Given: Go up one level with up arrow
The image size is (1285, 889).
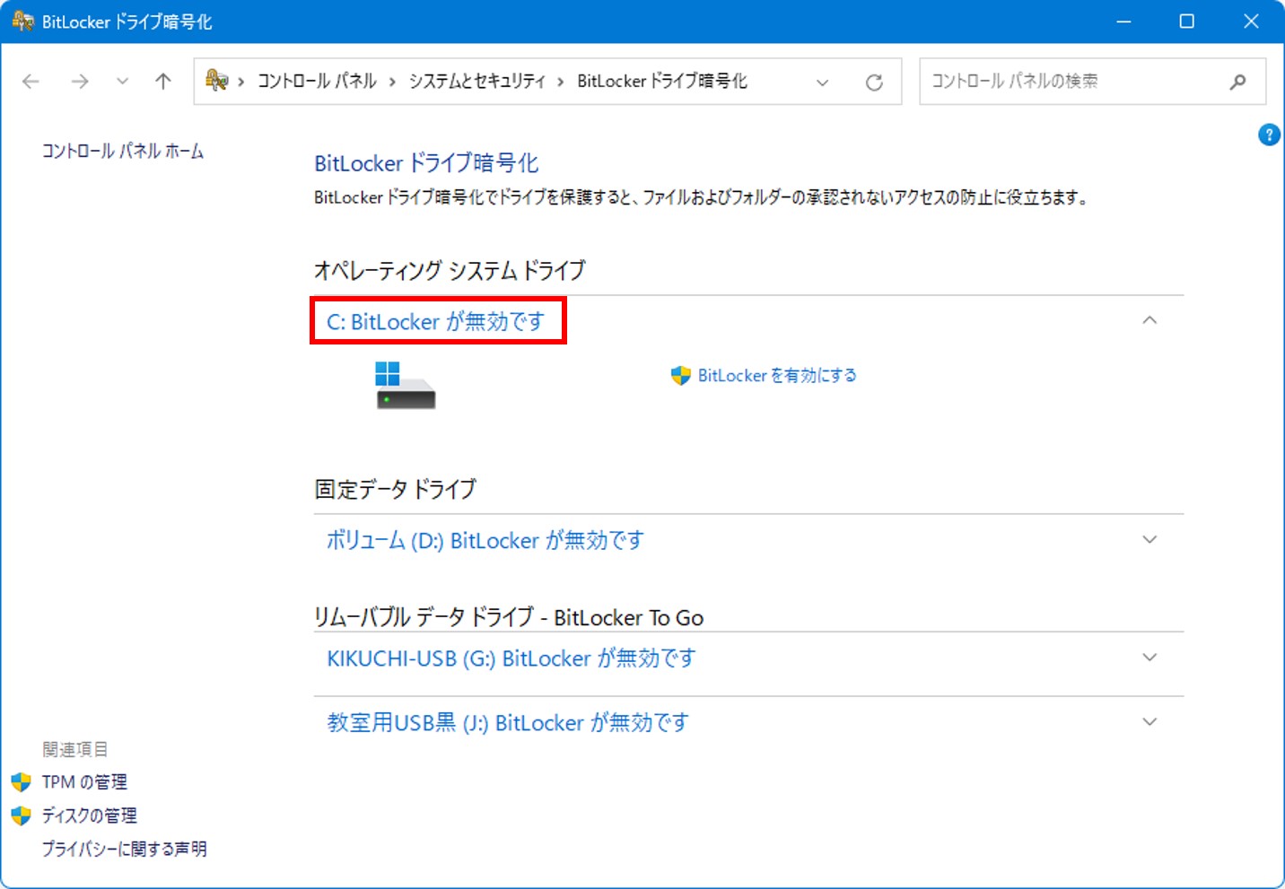Looking at the screenshot, I should point(163,82).
